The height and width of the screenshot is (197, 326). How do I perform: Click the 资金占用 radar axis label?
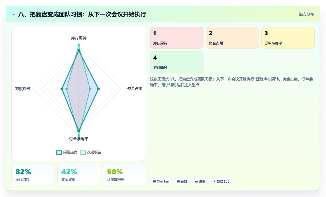(x=134, y=89)
